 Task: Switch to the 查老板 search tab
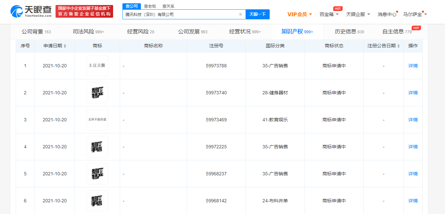point(150,6)
